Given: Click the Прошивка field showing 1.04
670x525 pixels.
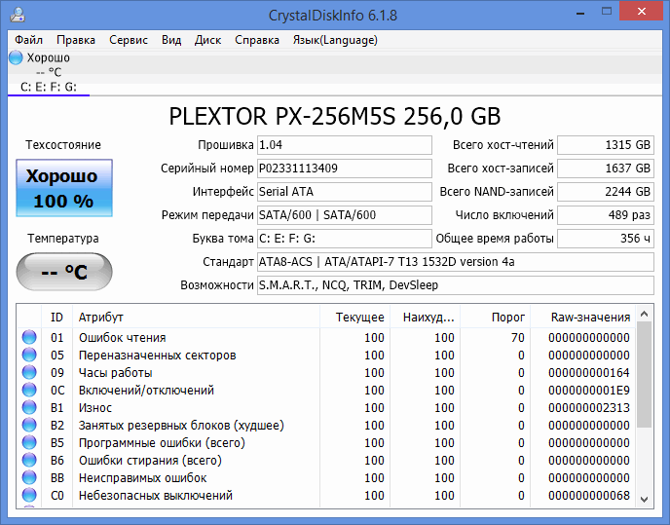Looking at the screenshot, I should pyautogui.click(x=345, y=145).
